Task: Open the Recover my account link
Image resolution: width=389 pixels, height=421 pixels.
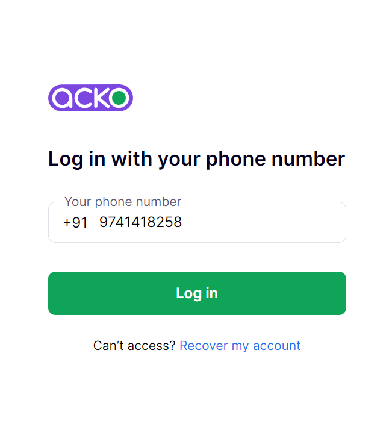Action: pos(240,346)
